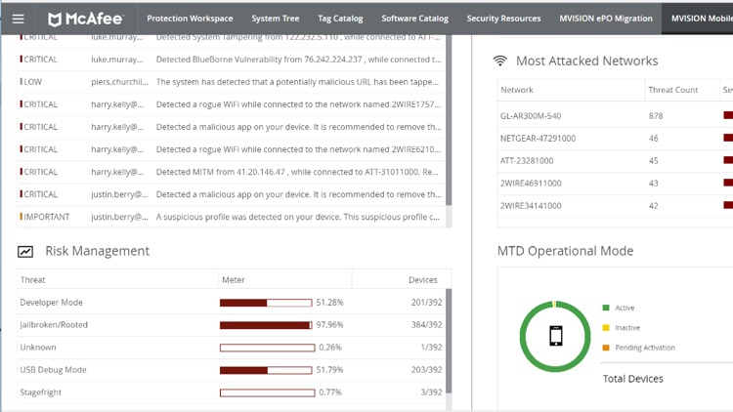This screenshot has width=733, height=412.
Task: Click the Unknown threat name
Action: pyautogui.click(x=38, y=347)
